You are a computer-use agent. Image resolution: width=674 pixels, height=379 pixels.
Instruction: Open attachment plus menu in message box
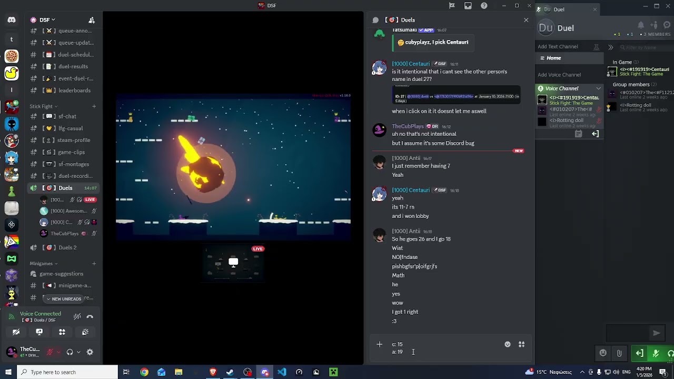coord(379,344)
